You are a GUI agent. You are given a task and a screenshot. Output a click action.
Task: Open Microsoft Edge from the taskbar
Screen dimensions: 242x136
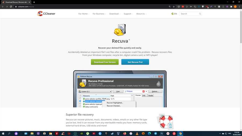pos(149,134)
